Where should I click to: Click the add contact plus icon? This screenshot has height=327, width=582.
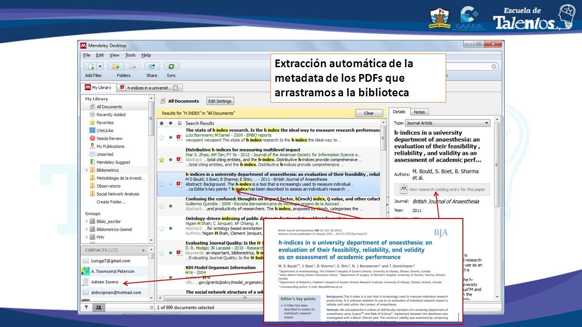point(143,250)
